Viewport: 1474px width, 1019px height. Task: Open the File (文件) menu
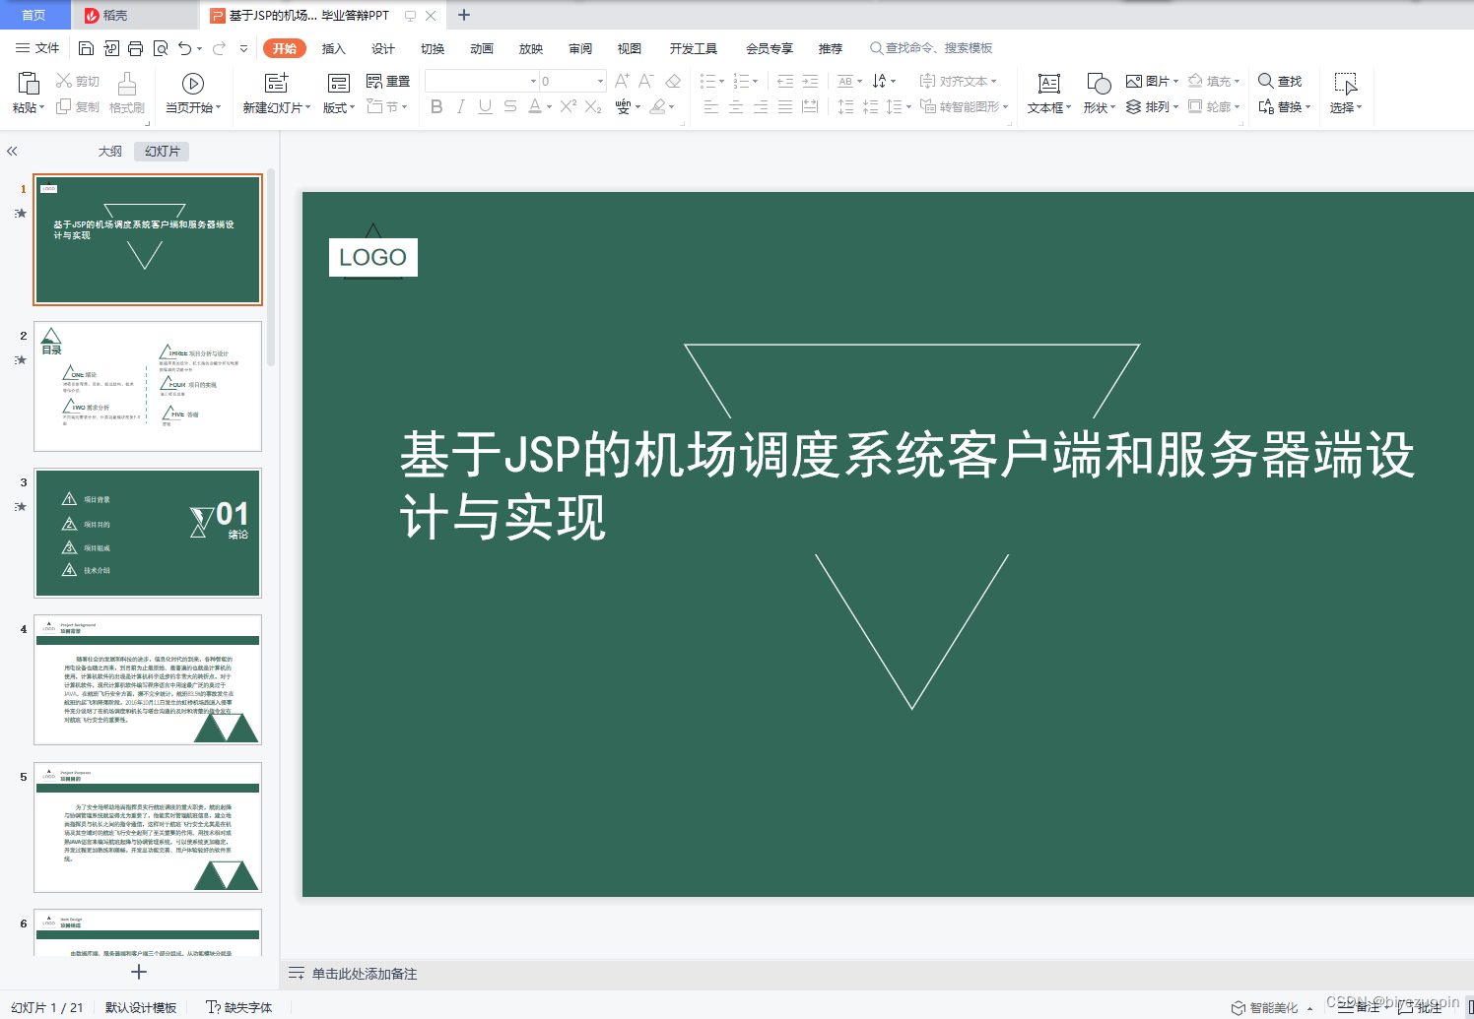[x=37, y=48]
